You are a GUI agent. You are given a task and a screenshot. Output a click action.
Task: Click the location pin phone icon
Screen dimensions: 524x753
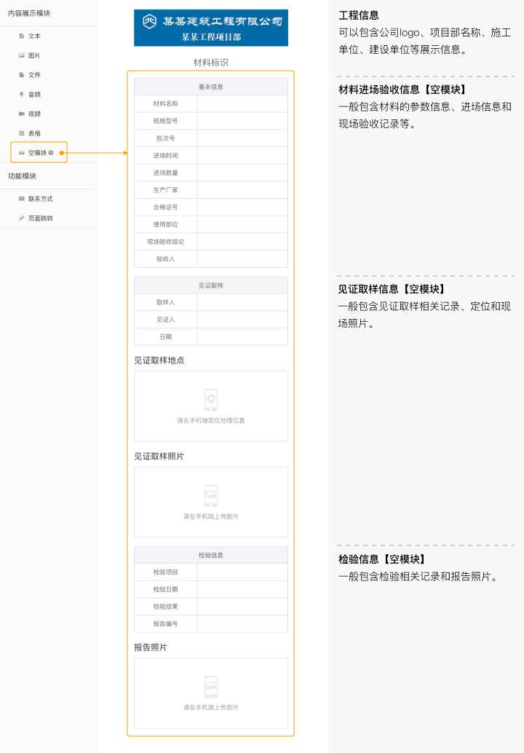(x=210, y=400)
